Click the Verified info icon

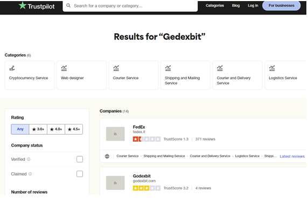pos(29,159)
